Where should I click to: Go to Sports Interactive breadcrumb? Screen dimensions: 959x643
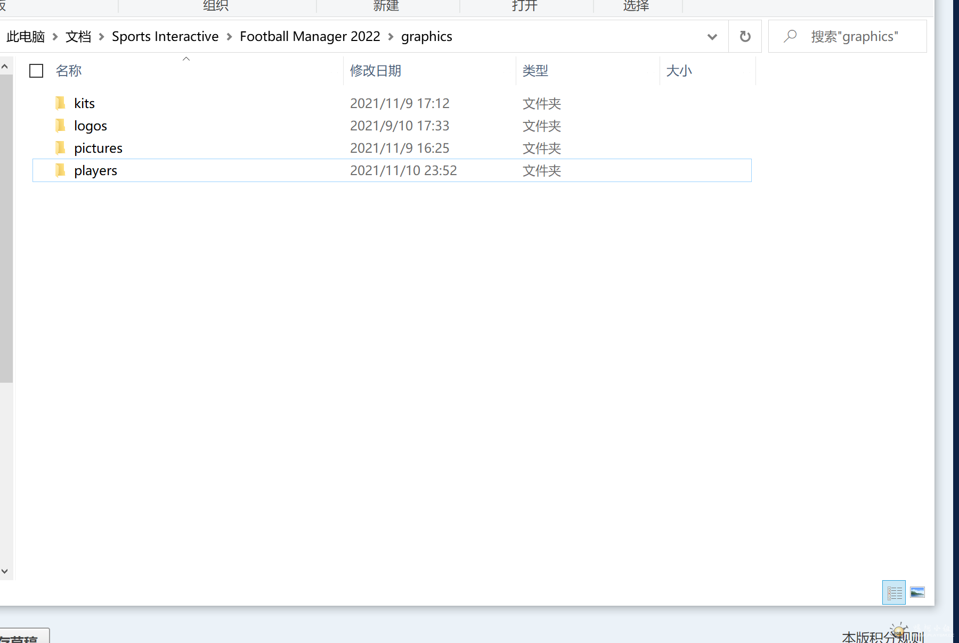pyautogui.click(x=165, y=37)
